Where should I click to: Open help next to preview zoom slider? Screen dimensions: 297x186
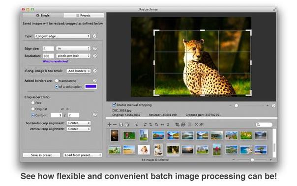tap(273, 106)
